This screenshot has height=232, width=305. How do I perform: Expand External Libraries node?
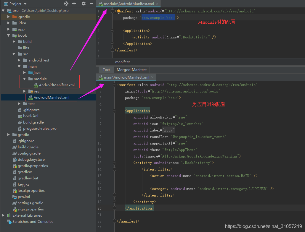tap(3, 215)
